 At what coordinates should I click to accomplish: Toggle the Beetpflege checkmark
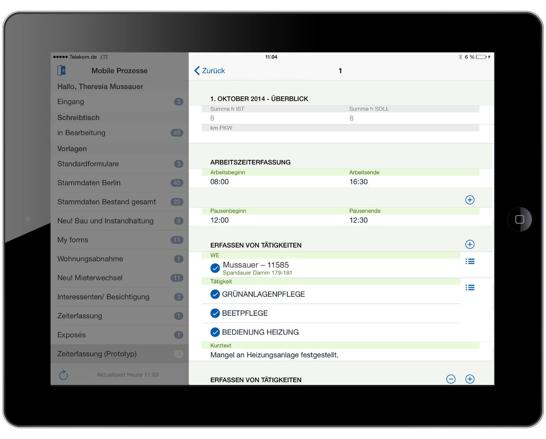click(x=215, y=313)
